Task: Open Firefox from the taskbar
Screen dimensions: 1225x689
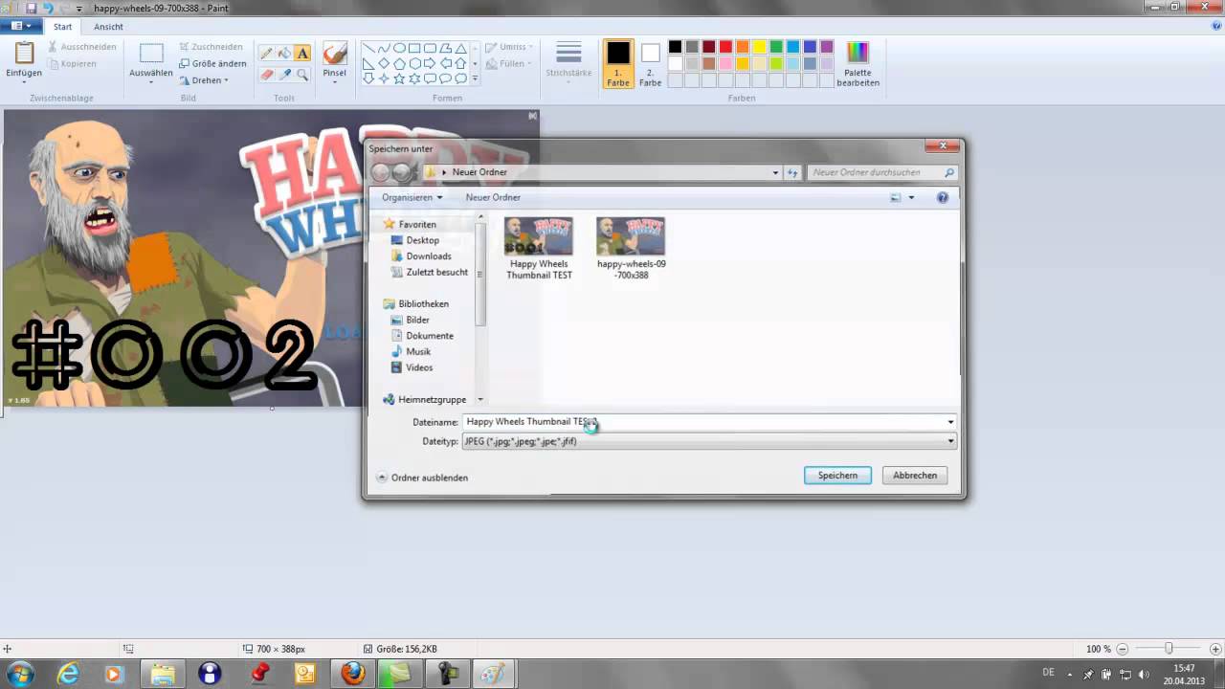Action: click(353, 674)
